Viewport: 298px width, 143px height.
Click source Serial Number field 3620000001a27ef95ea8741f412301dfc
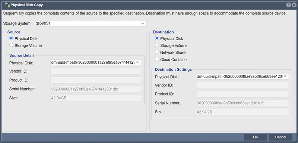coord(96,89)
